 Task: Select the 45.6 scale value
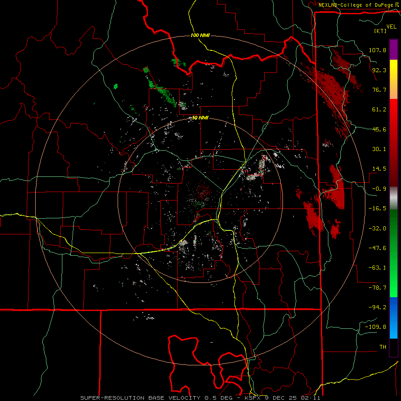click(379, 129)
